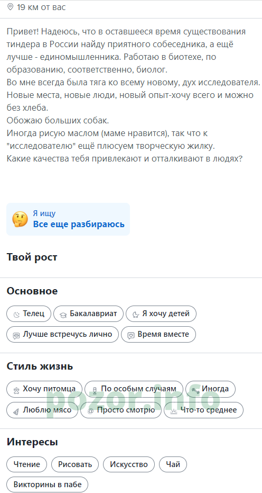The image size is (262, 493).
Task: Click the heart icon beside Время вместе
Action: [131, 335]
